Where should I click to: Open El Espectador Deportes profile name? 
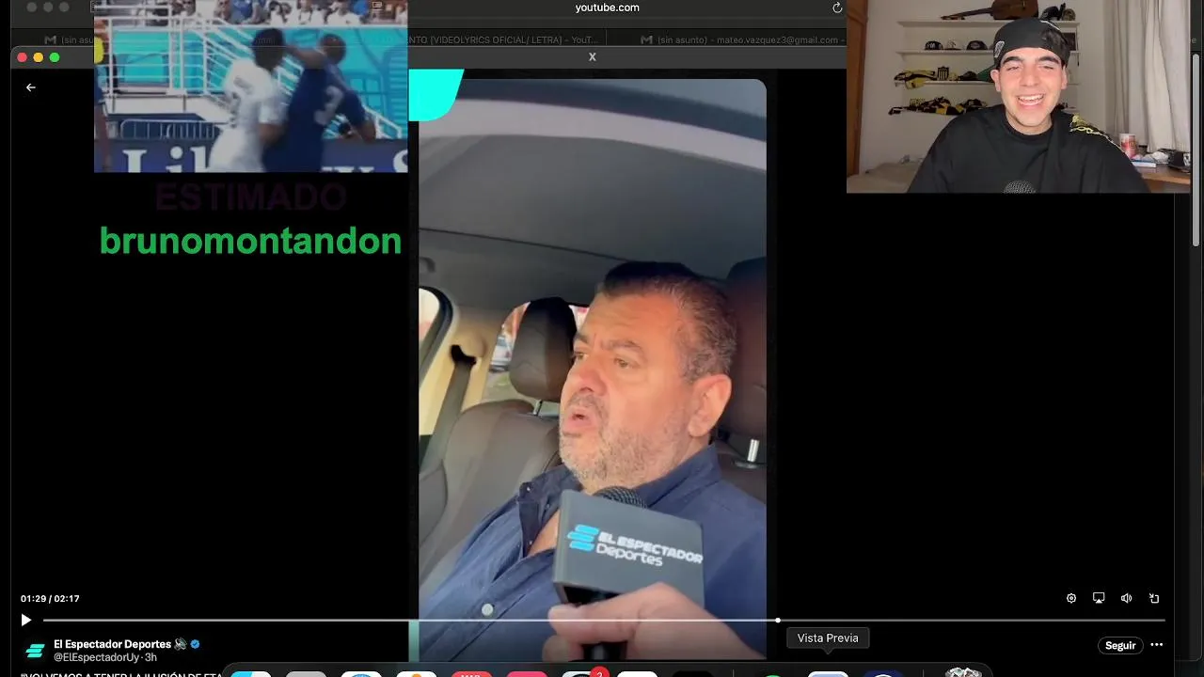(113, 644)
